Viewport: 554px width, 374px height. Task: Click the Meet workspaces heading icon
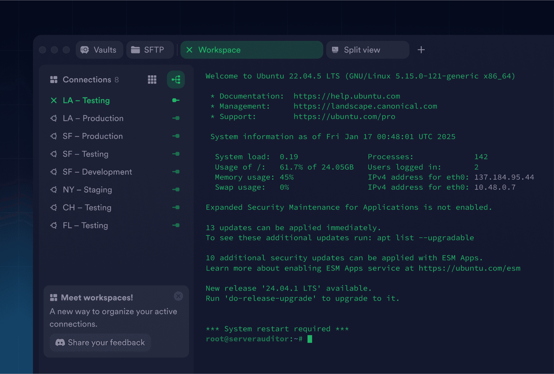point(54,298)
